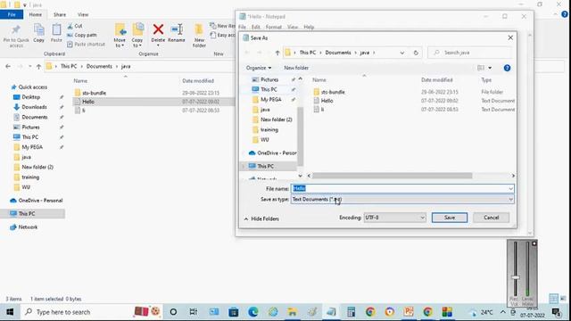Select Downloads in Explorer Quick access
Screen dimensions: 571x321
[34, 107]
